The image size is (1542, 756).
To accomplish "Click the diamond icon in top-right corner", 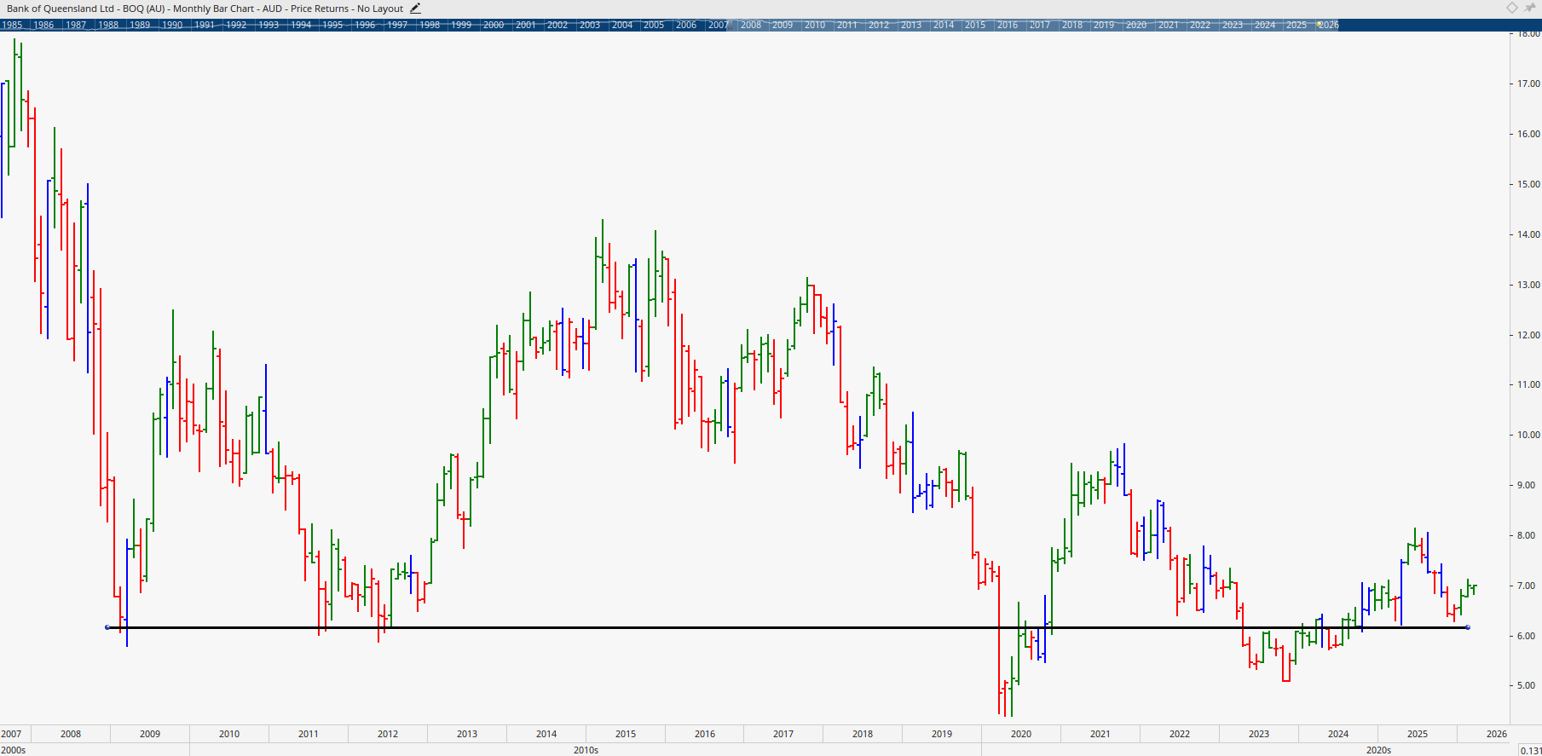I will (1511, 8).
